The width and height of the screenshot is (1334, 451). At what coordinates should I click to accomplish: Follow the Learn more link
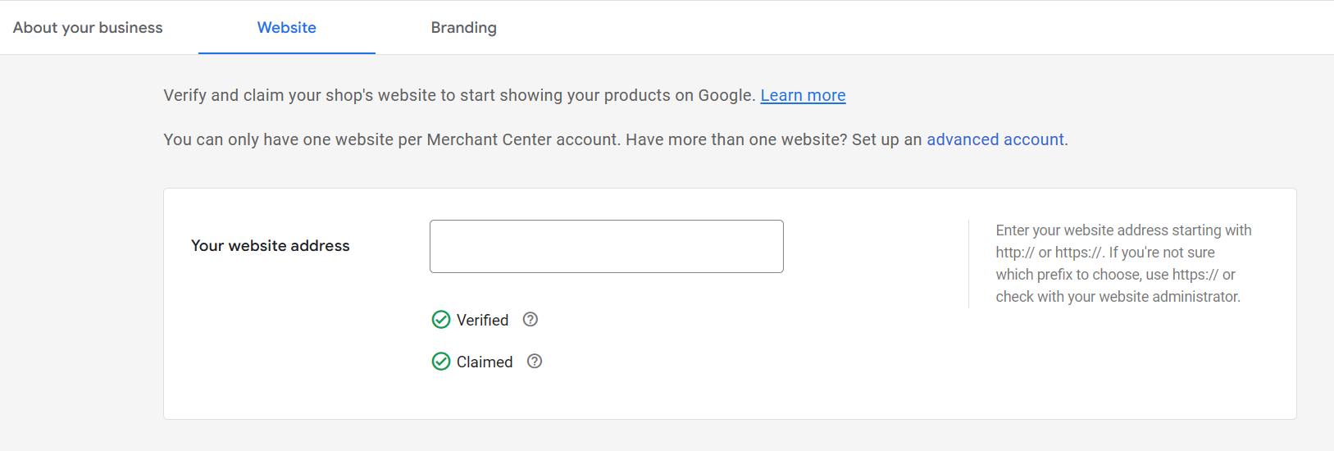point(803,95)
